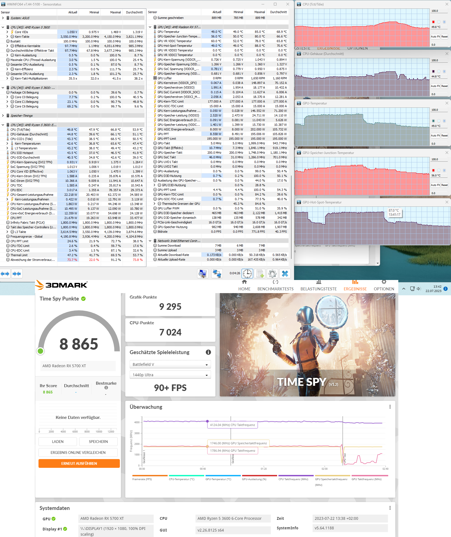
Task: Click teal color swatch in GPU-Temperatur graph
Action: click(x=433, y=121)
